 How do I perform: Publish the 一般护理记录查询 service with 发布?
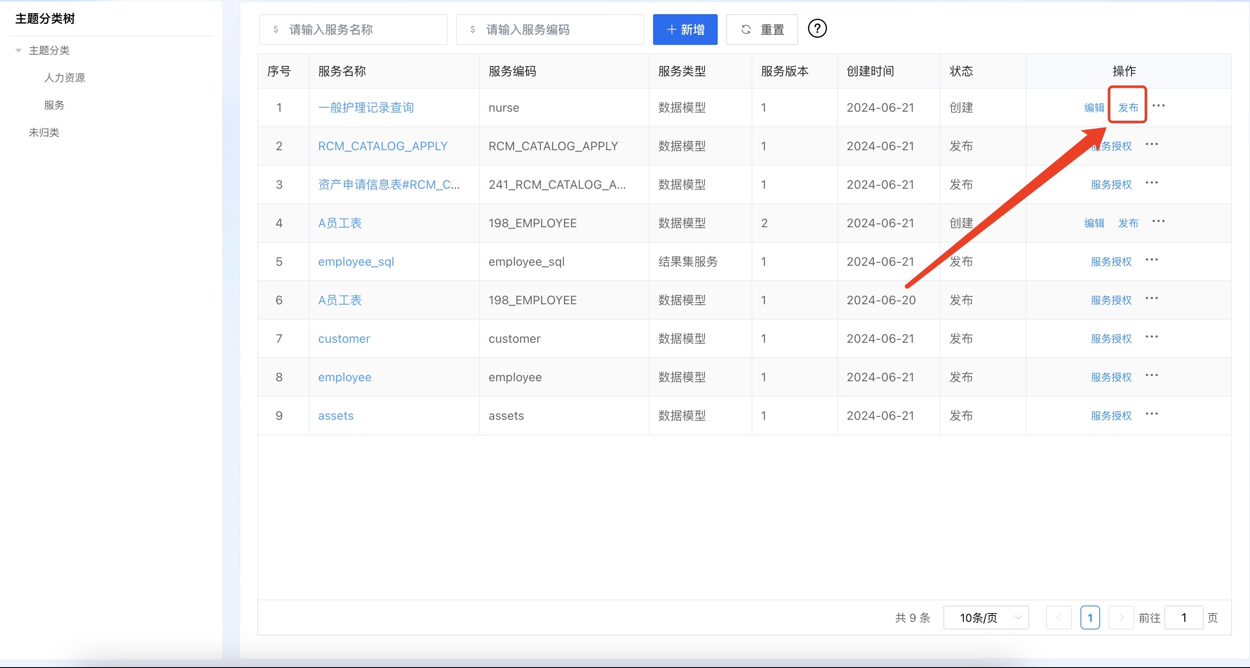[x=1128, y=107]
